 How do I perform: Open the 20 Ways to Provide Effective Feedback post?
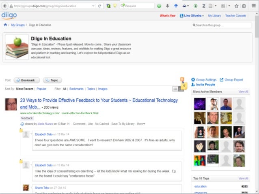99,104
